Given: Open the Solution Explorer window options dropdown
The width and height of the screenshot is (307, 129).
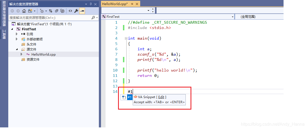Looking at the screenshot, I should pos(86,4).
